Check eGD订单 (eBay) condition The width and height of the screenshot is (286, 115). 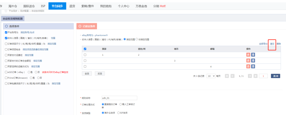coord(6,72)
